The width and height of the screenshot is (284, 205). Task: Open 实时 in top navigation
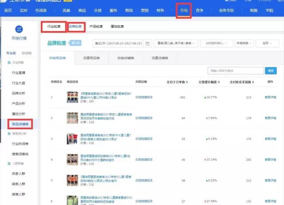(x=24, y=11)
